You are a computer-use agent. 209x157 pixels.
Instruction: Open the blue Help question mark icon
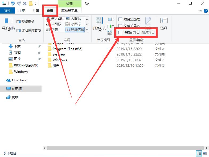pos(206,11)
